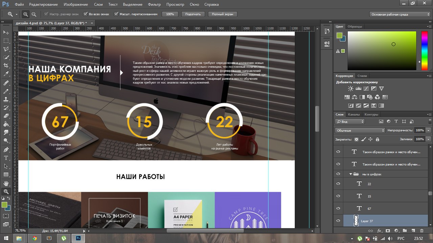Select the Paint Bucket tool
Screen dimensions: 433x243
pyautogui.click(x=6, y=124)
